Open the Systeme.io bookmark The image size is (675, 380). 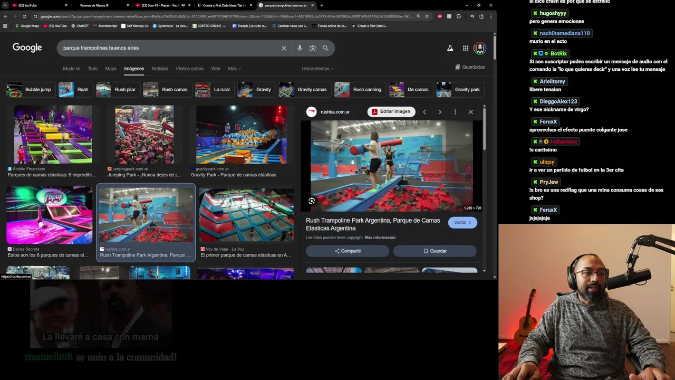[170, 26]
